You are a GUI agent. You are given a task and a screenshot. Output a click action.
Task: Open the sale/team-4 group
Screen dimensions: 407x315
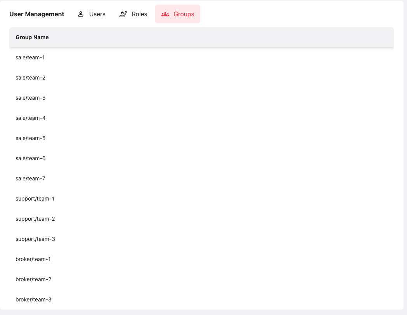[x=202, y=118]
